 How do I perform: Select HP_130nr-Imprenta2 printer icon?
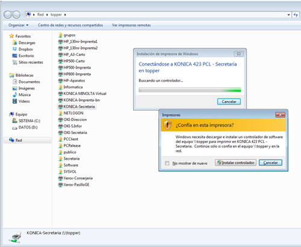point(60,48)
